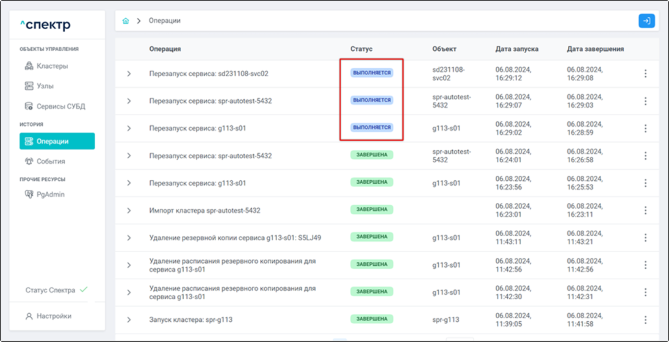Click the Спектр logo

point(46,25)
